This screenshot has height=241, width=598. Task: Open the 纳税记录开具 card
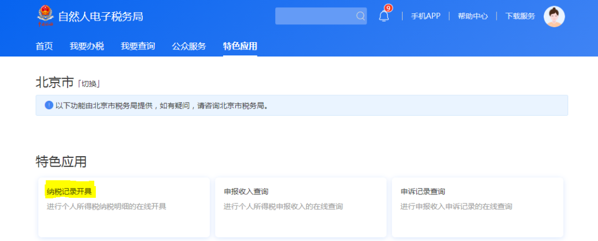(124, 207)
